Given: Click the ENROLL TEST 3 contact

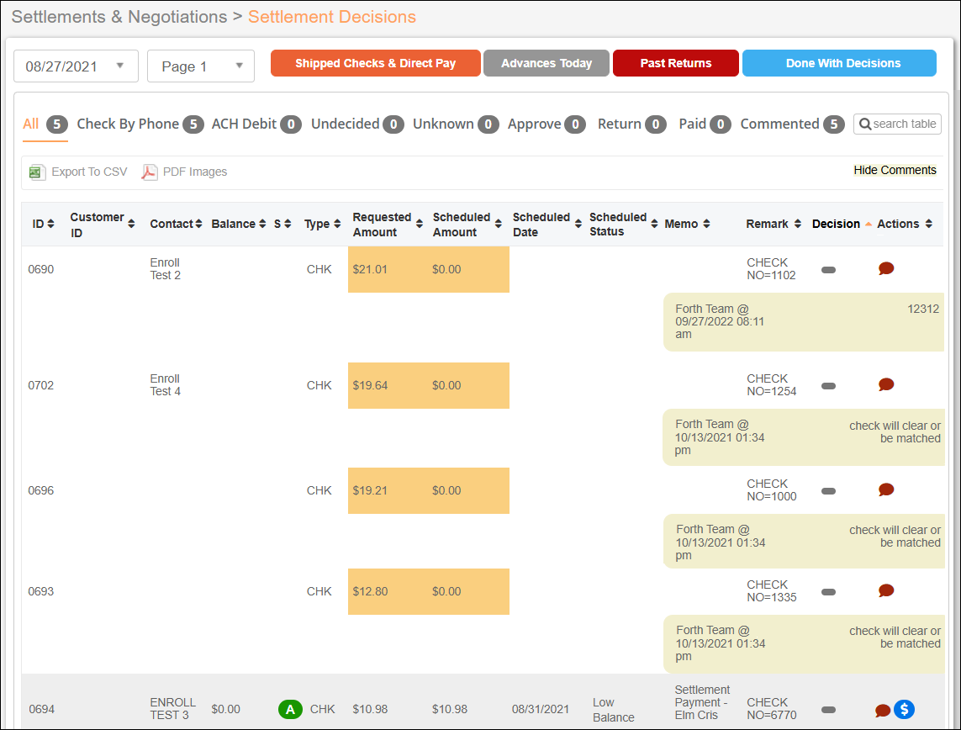Looking at the screenshot, I should pos(173,708).
